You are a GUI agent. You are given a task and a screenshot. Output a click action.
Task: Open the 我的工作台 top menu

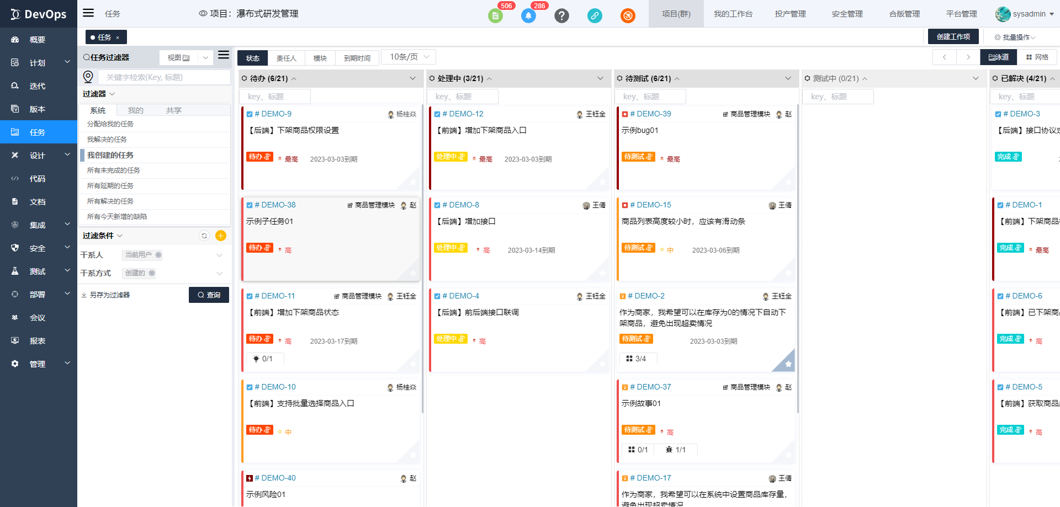point(733,14)
